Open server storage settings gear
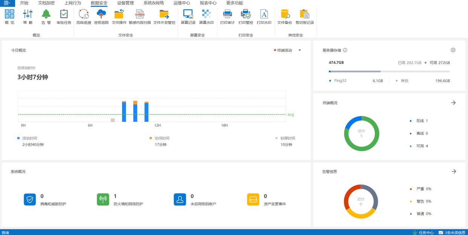This screenshot has height=235, width=468. point(453,50)
